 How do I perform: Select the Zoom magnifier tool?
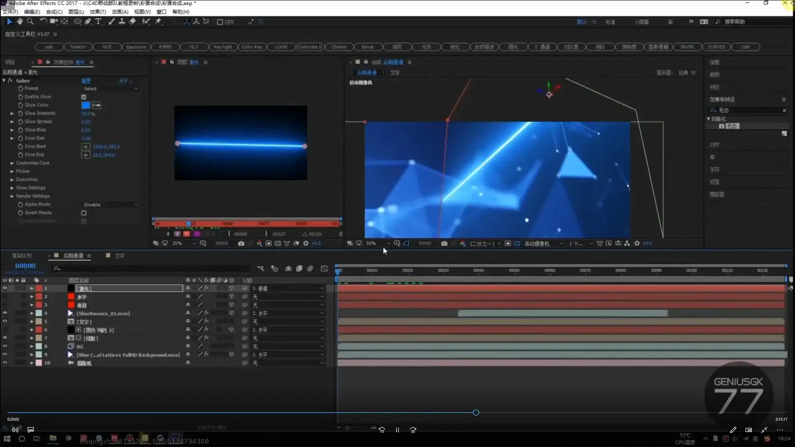tap(30, 22)
